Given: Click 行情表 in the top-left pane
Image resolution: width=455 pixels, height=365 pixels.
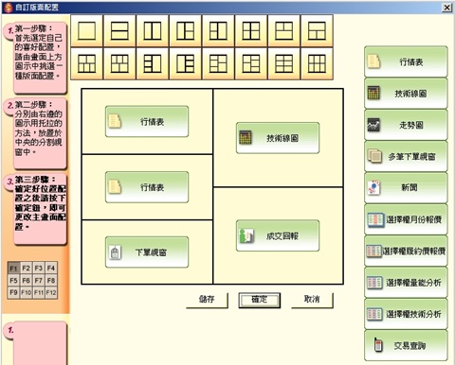Looking at the screenshot, I should [147, 121].
